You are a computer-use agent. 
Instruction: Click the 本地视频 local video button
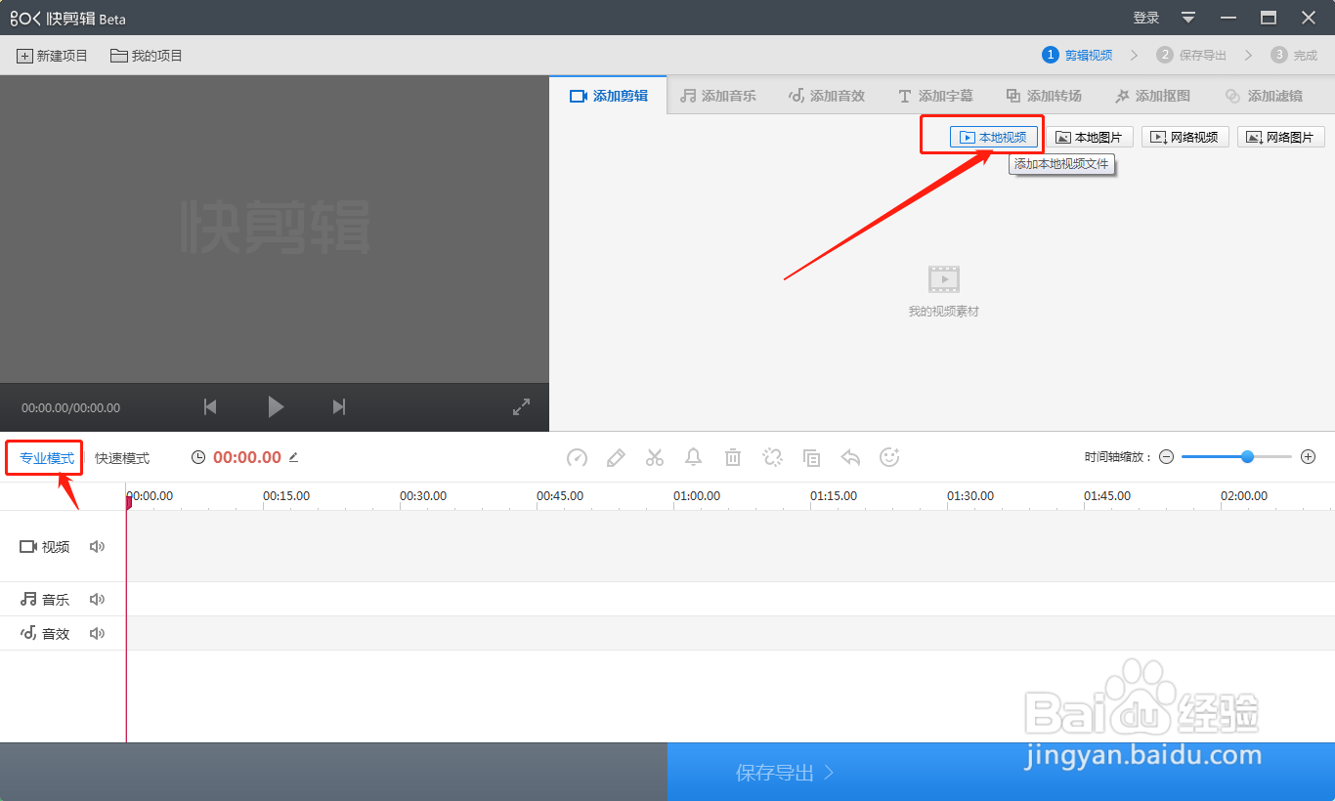coord(992,137)
